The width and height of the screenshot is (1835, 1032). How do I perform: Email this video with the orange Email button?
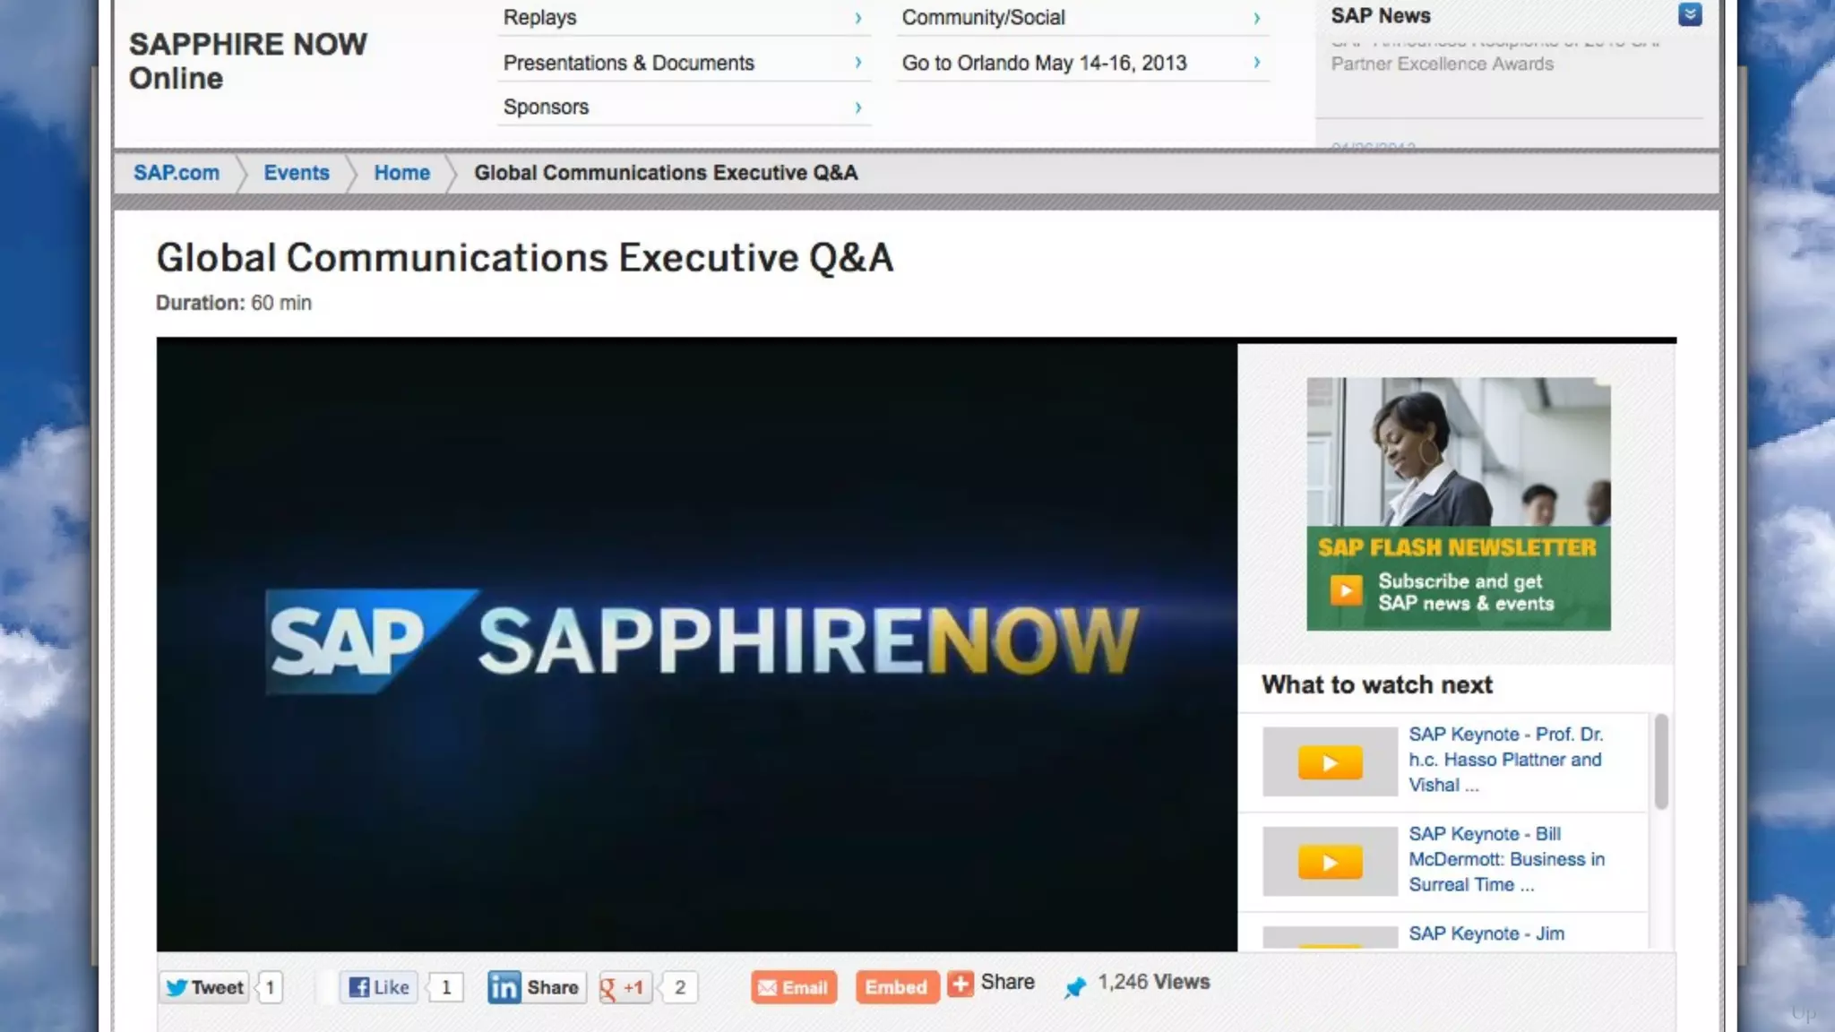pyautogui.click(x=794, y=987)
